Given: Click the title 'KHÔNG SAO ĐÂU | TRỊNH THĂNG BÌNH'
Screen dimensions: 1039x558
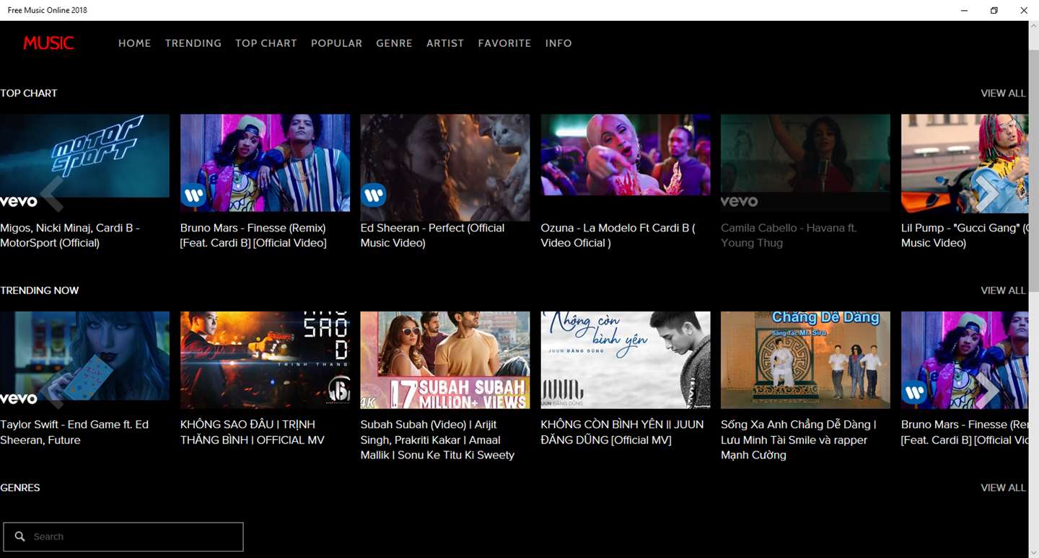Looking at the screenshot, I should click(x=253, y=432).
